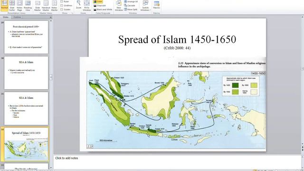Viewport: 304px width, 171px height.
Task: Select Color display mode
Action: pyautogui.click(x=98, y=1)
